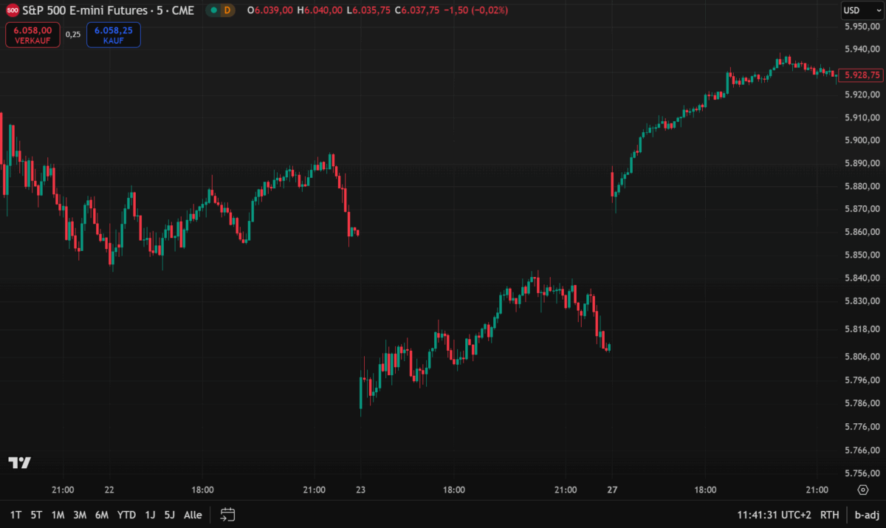This screenshot has height=528, width=886.
Task: Select the Alle date range
Action: pyautogui.click(x=193, y=515)
